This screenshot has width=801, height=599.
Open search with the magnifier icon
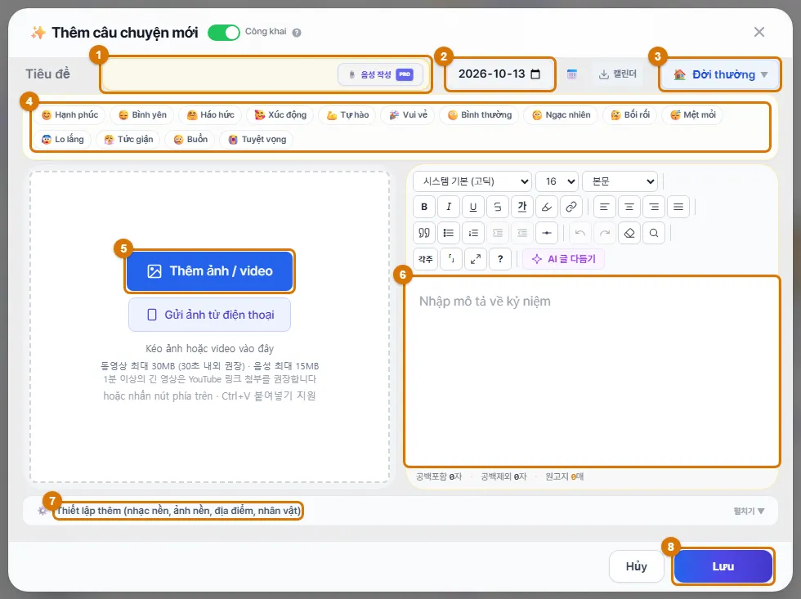click(x=654, y=233)
